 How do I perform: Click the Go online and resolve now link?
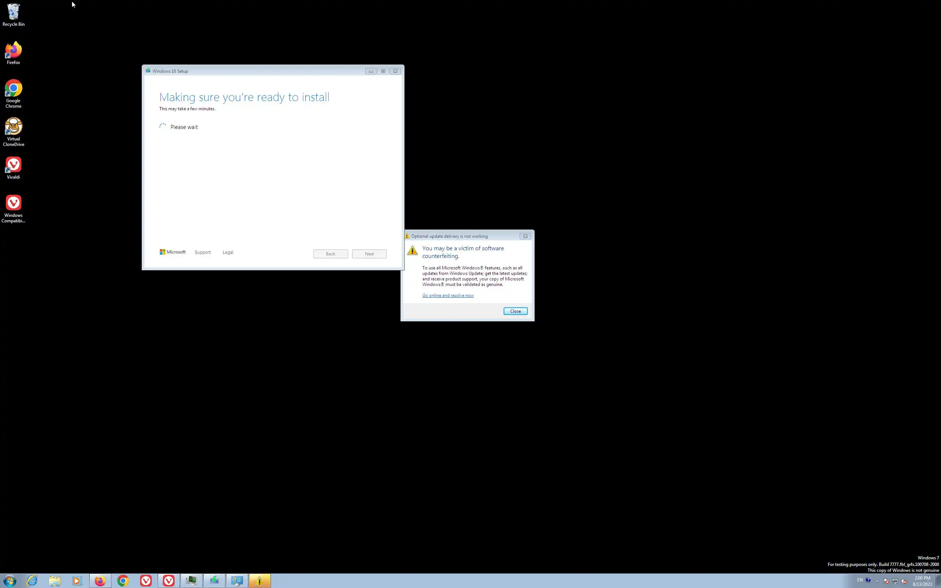448,295
